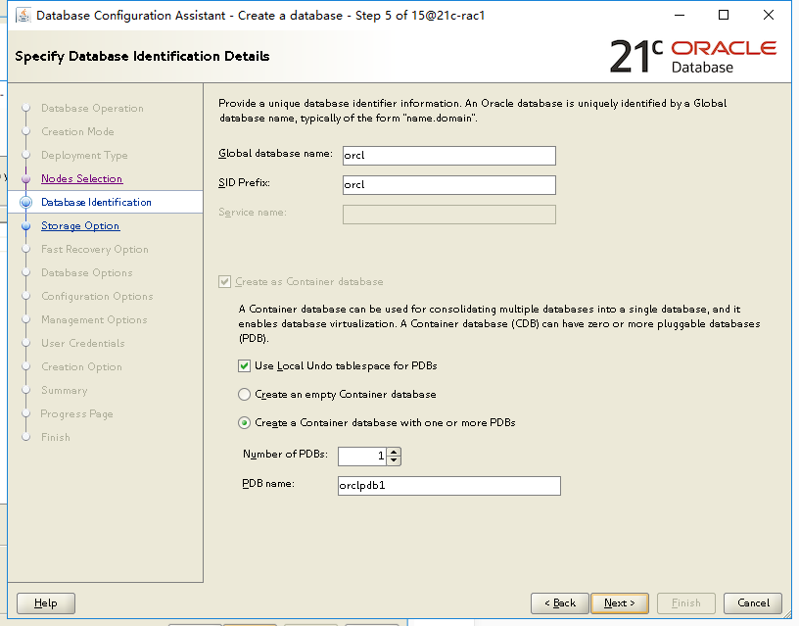Click the Management Options step
This screenshot has height=626, width=799.
(94, 319)
